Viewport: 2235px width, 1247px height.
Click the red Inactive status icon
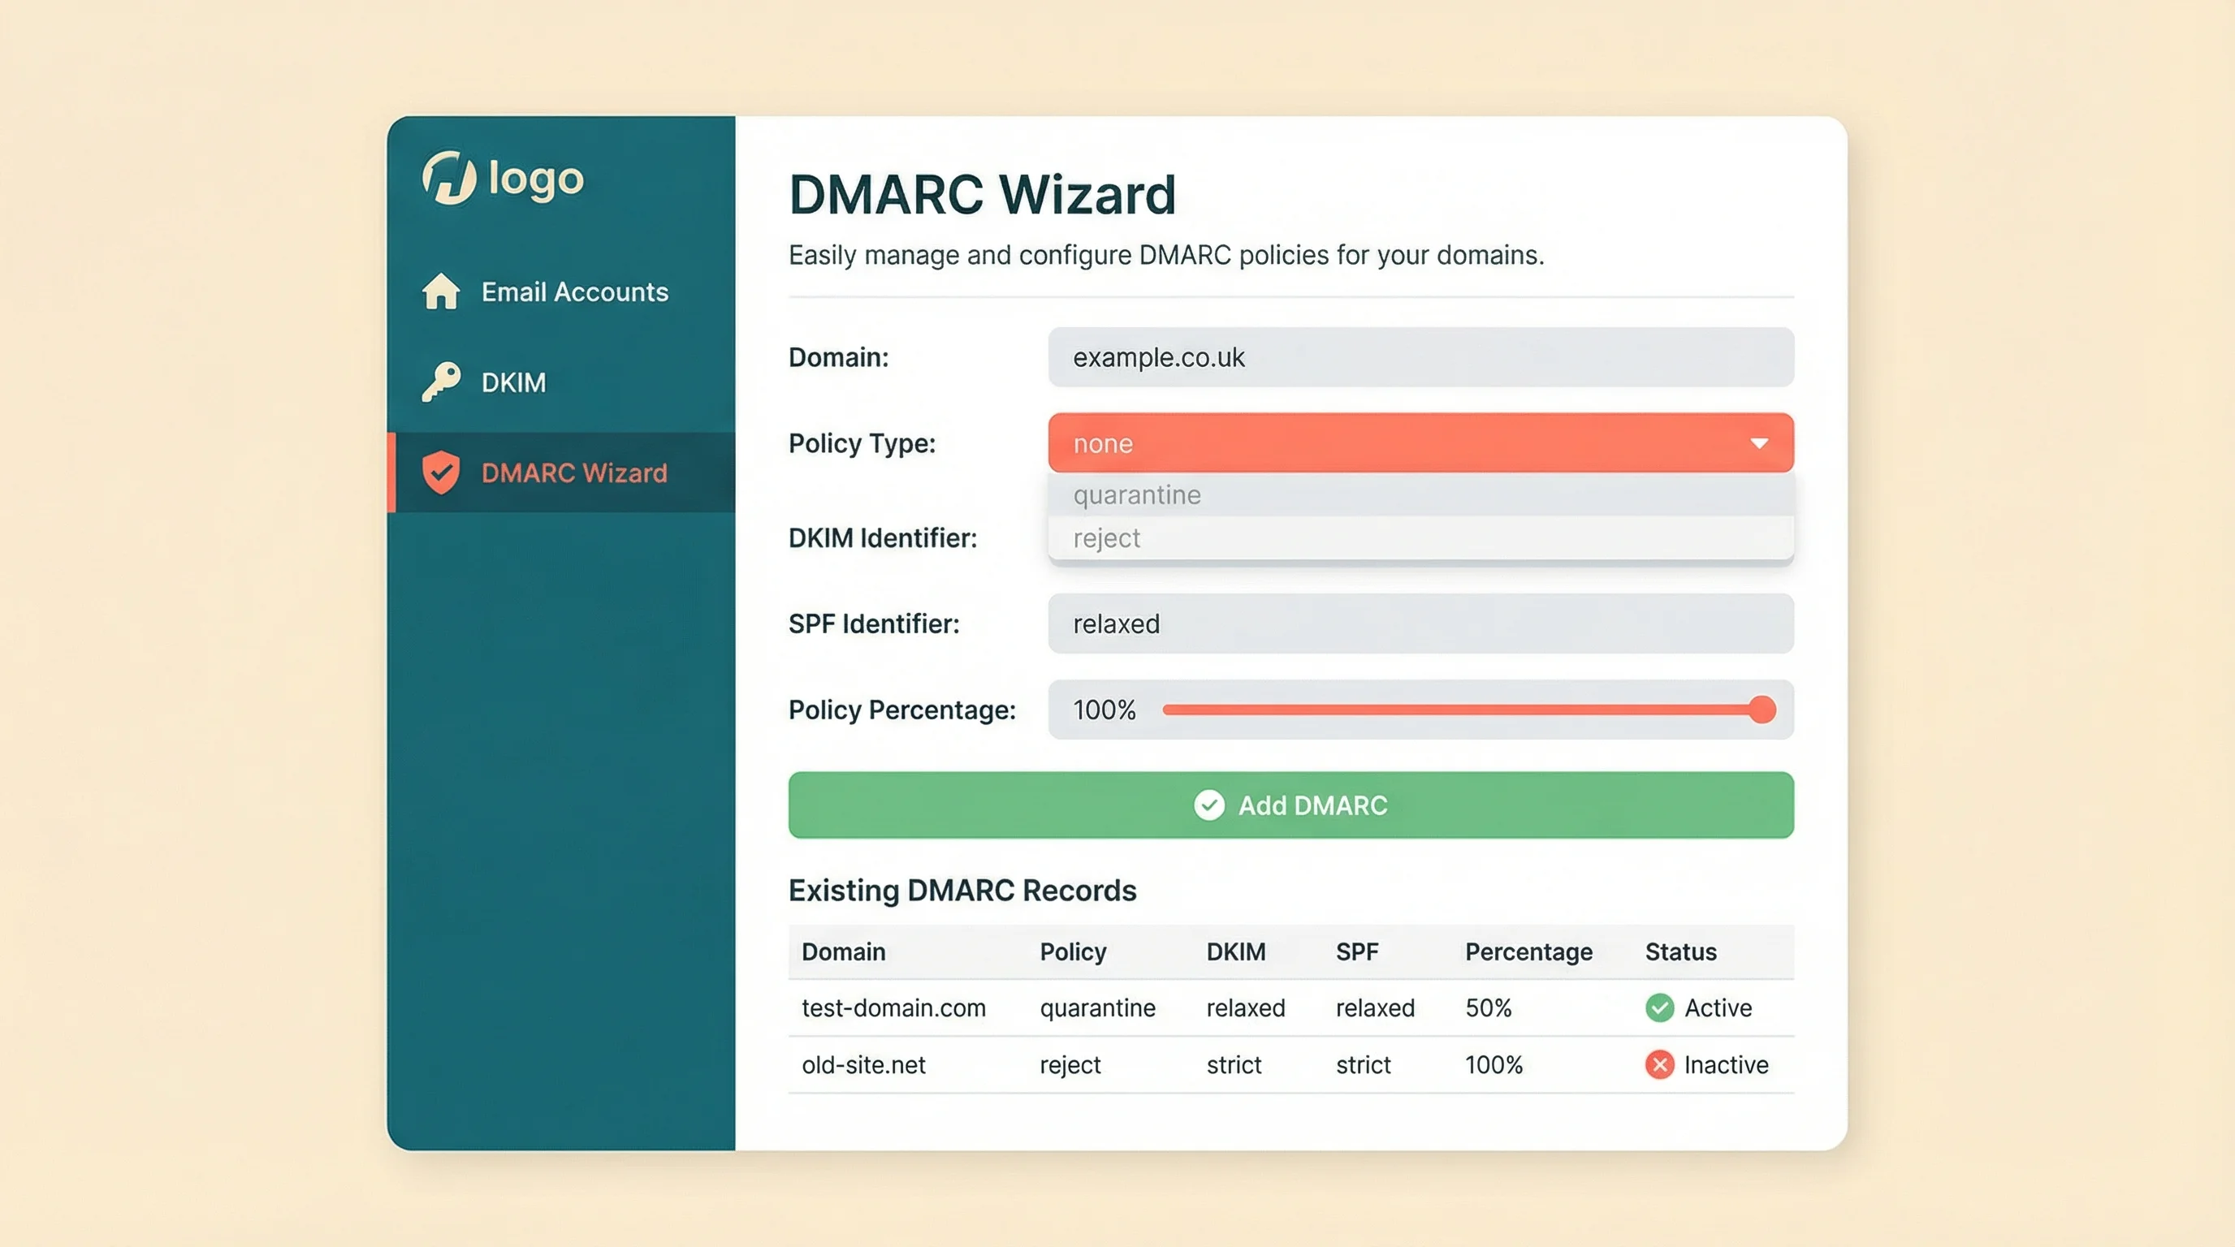1659,1064
